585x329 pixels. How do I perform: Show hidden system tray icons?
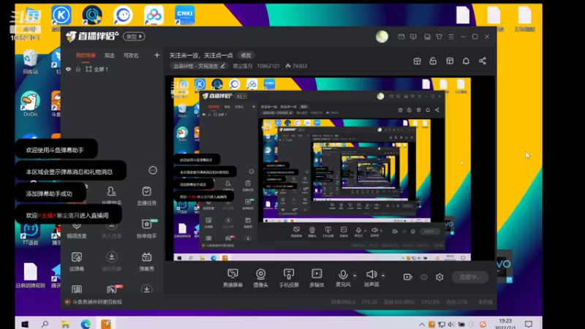(421, 325)
